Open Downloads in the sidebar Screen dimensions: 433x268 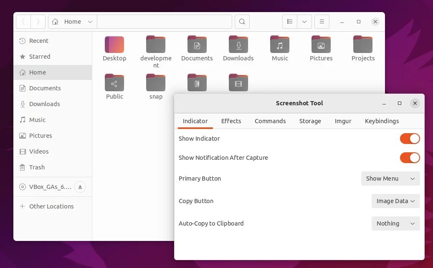coord(53,104)
